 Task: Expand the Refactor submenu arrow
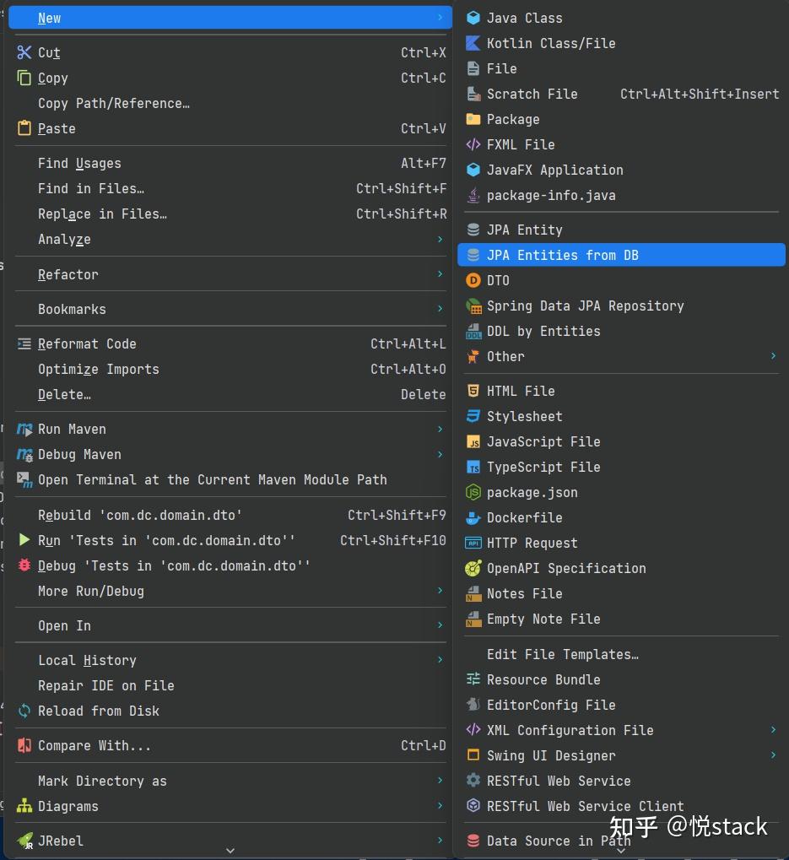(x=440, y=274)
